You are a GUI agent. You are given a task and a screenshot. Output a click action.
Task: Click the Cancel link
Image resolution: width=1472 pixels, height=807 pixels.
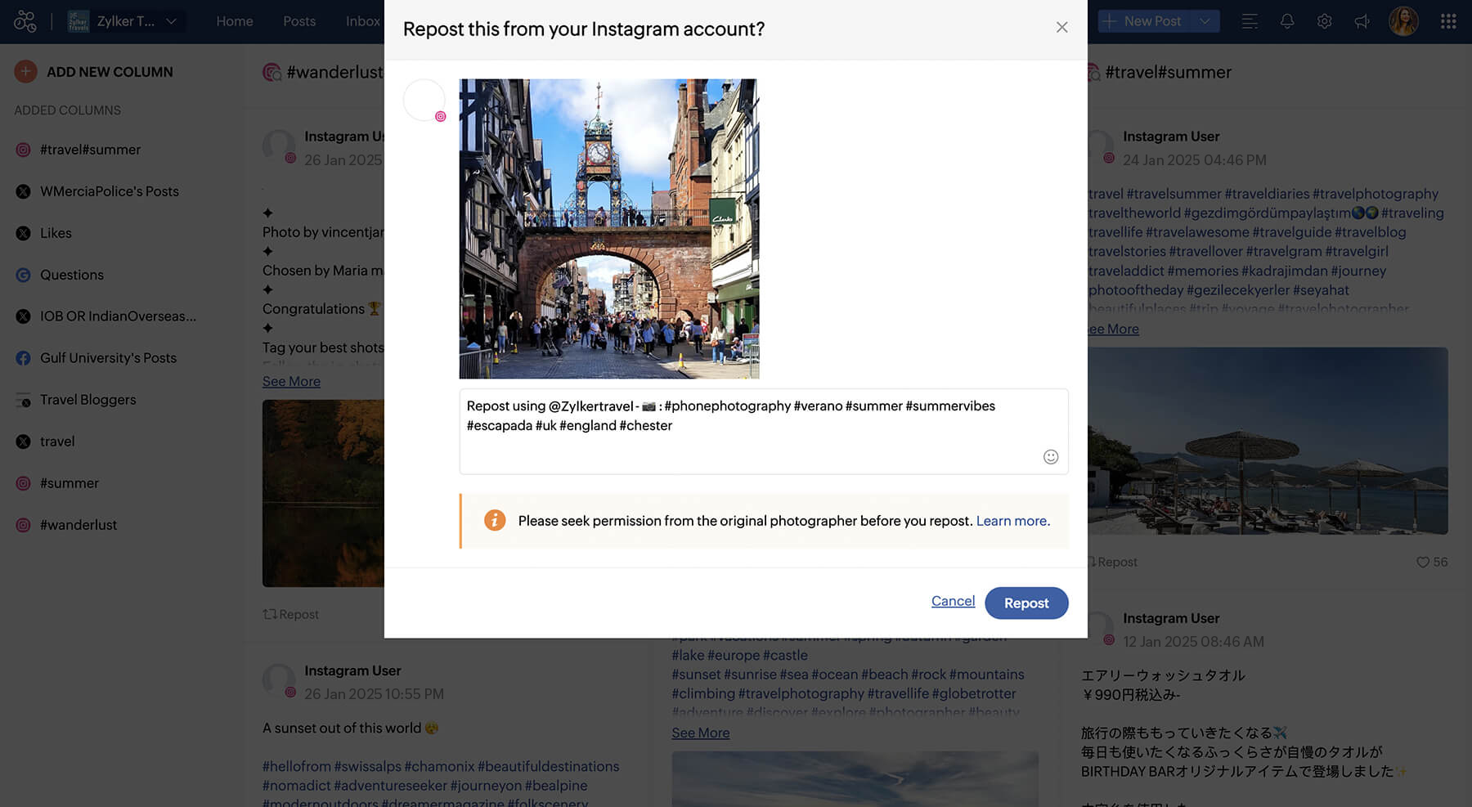[x=953, y=601]
